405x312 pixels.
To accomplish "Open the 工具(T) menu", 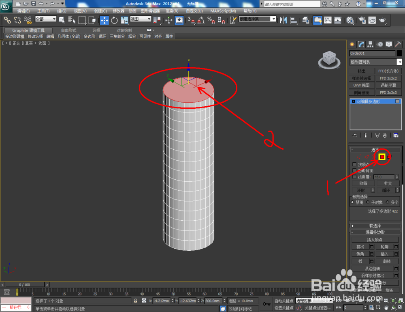I will (x=43, y=11).
